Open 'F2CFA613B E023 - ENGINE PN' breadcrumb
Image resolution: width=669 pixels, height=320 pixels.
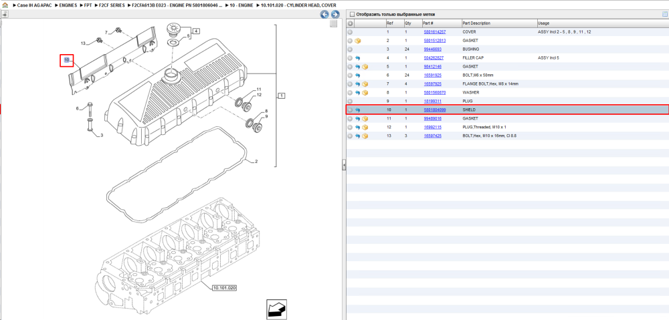point(177,5)
